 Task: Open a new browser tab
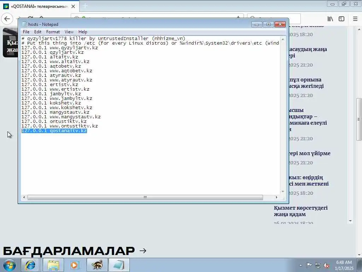point(85,6)
